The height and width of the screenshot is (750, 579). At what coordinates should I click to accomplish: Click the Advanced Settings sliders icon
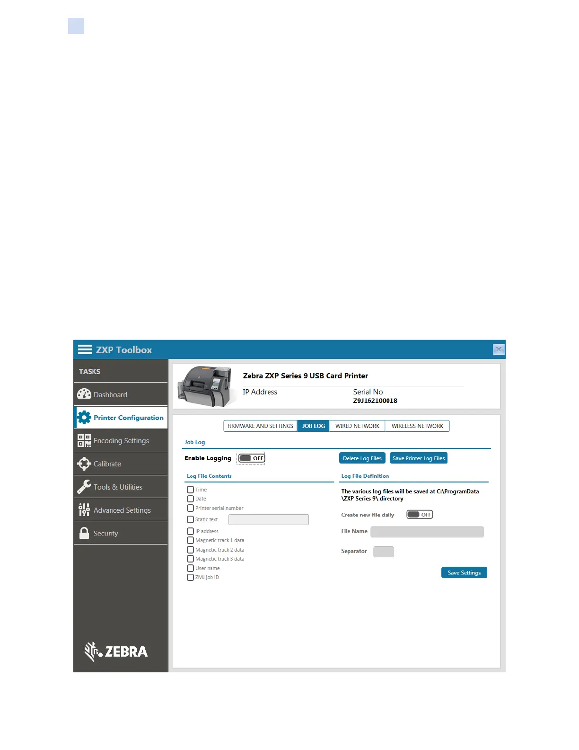pyautogui.click(x=84, y=510)
